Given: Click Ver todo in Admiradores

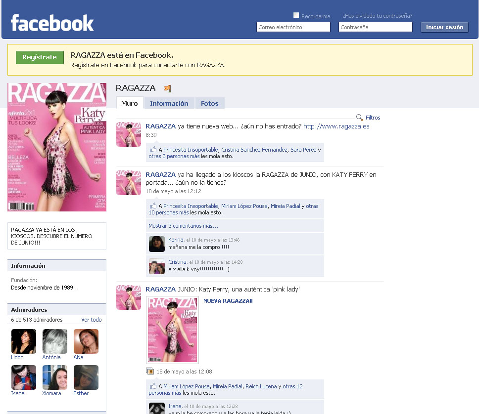Looking at the screenshot, I should coord(92,320).
